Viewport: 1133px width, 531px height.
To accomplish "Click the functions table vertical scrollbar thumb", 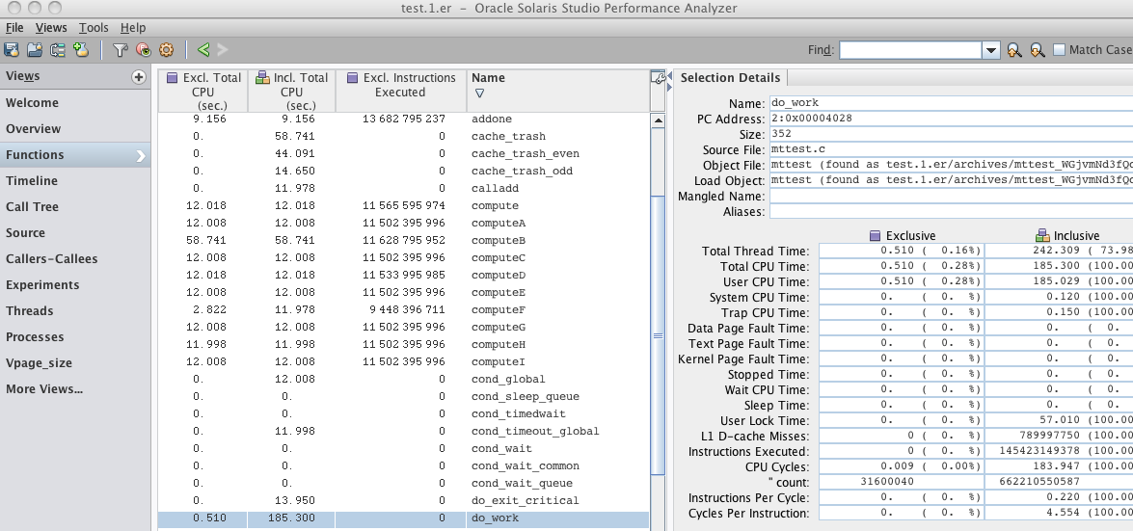I will pyautogui.click(x=658, y=334).
